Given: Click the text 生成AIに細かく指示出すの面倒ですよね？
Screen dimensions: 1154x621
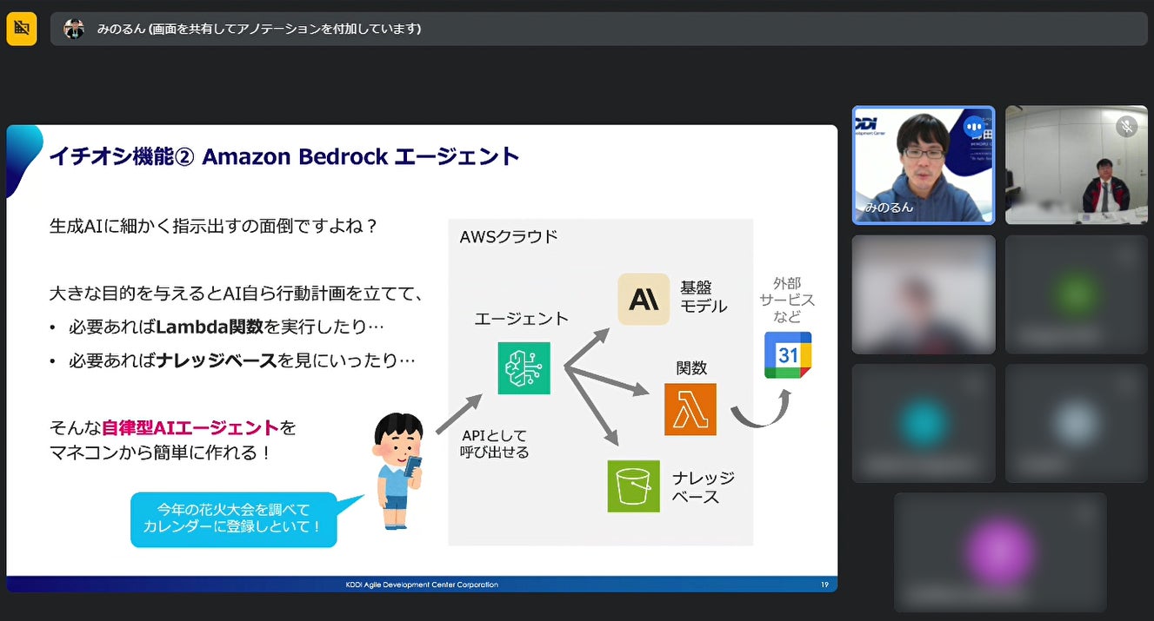Looking at the screenshot, I should coord(214,226).
